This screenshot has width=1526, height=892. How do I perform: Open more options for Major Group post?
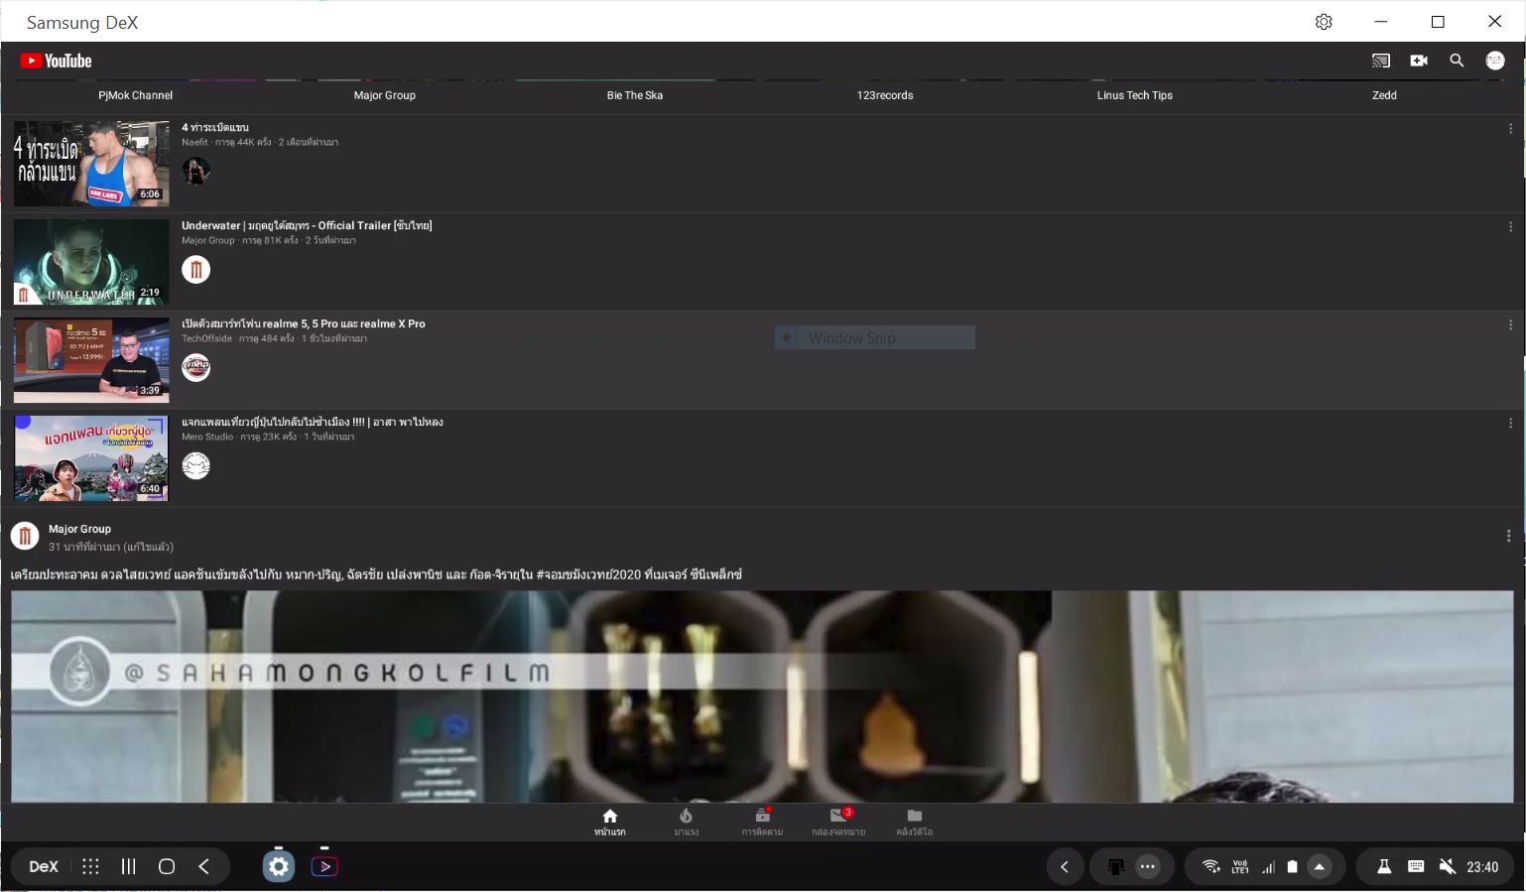[1508, 536]
